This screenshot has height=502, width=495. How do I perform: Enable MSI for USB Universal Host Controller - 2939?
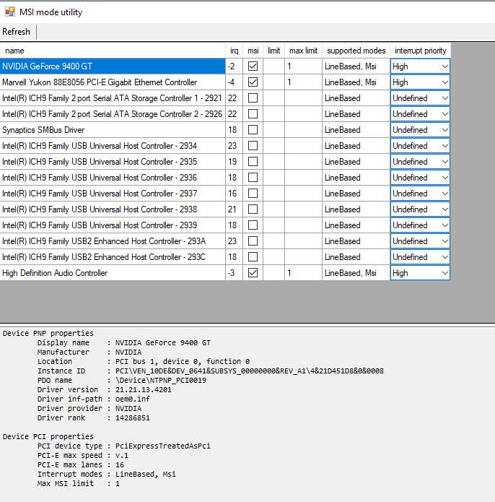[253, 225]
